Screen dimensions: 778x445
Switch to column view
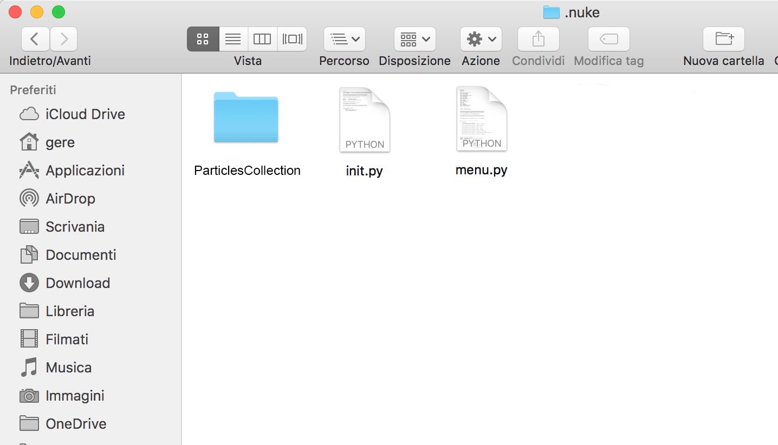pyautogui.click(x=262, y=38)
